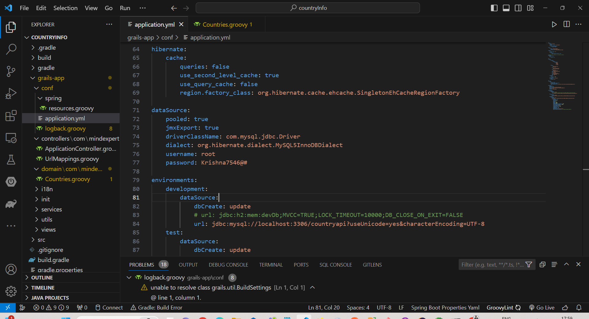The width and height of the screenshot is (589, 319).
Task: Toggle the bottom panel visibility
Action: 506,8
